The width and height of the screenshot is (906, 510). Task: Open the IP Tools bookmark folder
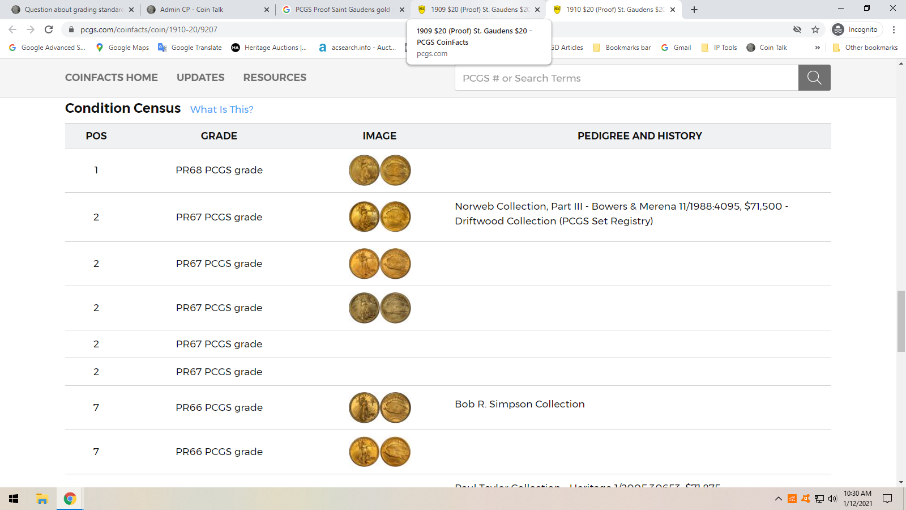719,48
